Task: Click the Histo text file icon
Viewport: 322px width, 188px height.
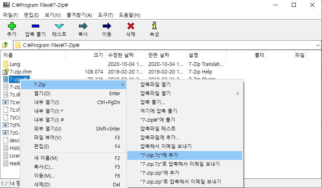Action: (6, 148)
